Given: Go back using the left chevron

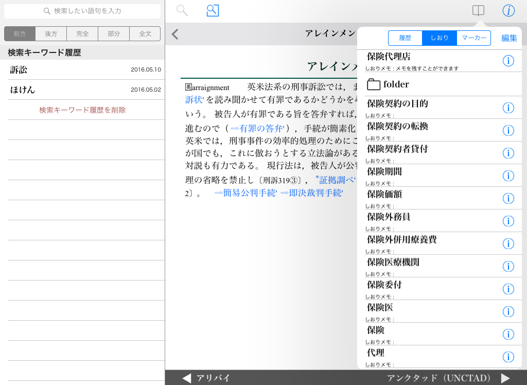Looking at the screenshot, I should pyautogui.click(x=175, y=34).
